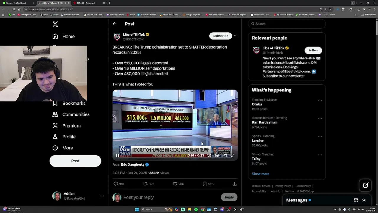Show more bookmarks chevron
The width and height of the screenshot is (378, 213).
pos(355,14)
